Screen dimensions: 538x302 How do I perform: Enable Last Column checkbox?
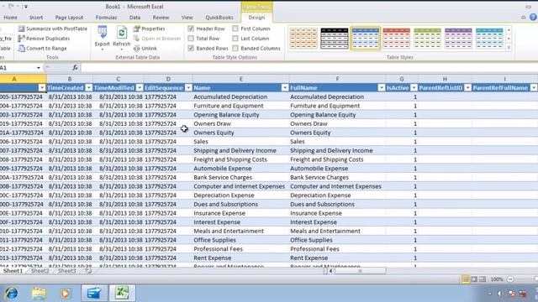(x=235, y=39)
